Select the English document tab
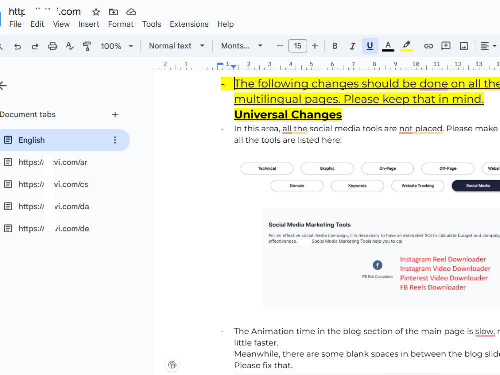This screenshot has width=500, height=375. (64, 140)
